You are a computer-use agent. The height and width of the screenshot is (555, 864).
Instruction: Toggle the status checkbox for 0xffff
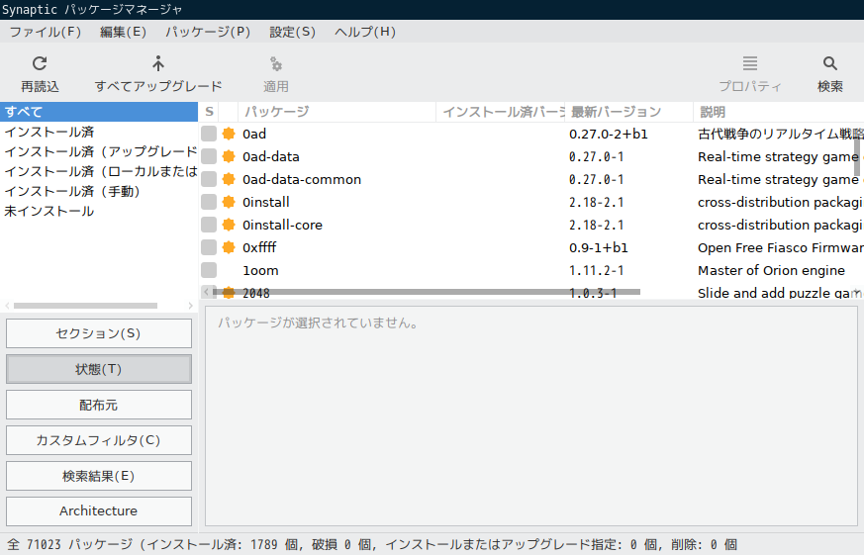pyautogui.click(x=209, y=247)
